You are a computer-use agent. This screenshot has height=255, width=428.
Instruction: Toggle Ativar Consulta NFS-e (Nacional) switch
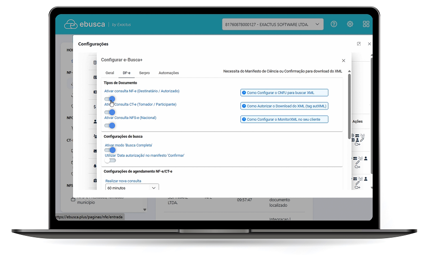[110, 125]
